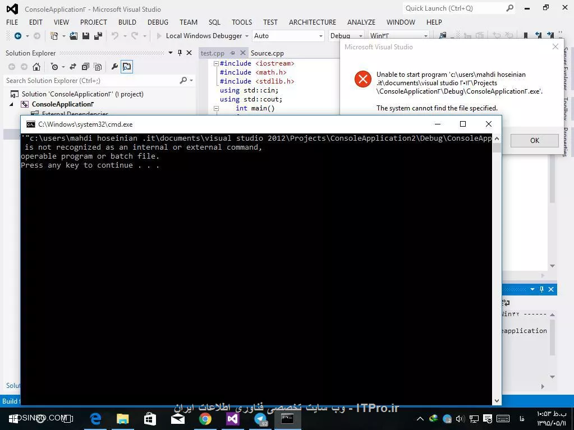574x430 pixels.
Task: Click the Navigate Backward toolbar arrow
Action: (x=18, y=36)
